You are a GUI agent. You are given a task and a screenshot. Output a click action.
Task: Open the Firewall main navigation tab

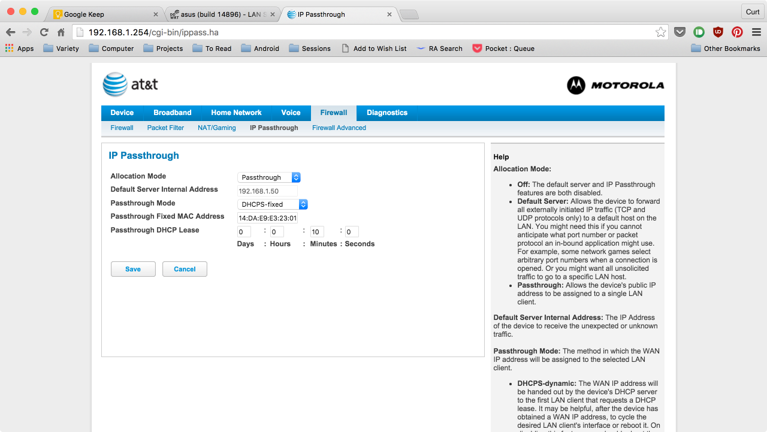tap(334, 113)
